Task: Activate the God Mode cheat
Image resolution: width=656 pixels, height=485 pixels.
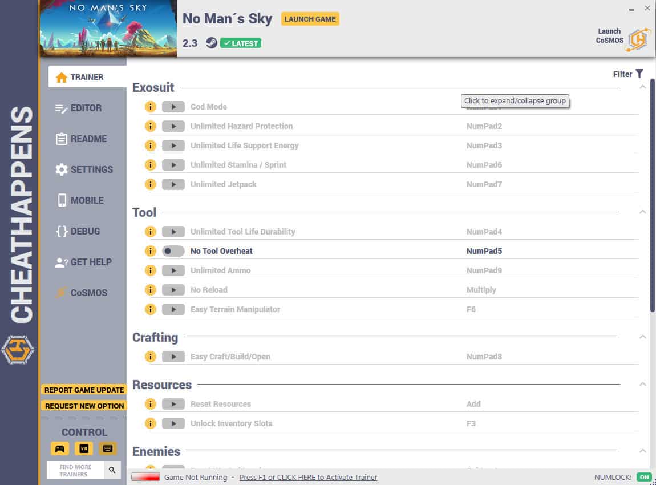Action: 173,107
